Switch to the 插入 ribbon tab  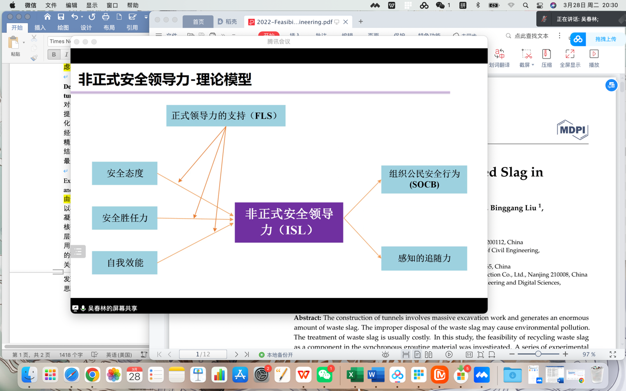pyautogui.click(x=40, y=28)
